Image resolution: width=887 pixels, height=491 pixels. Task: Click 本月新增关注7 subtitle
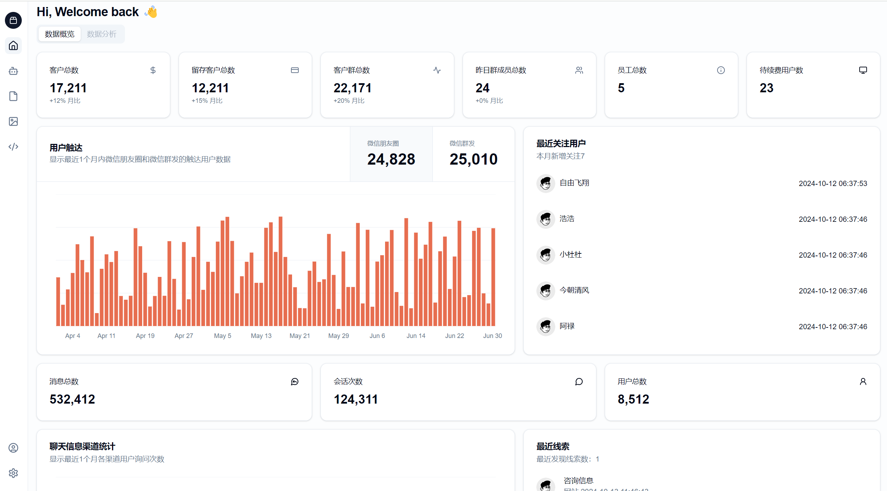(x=561, y=156)
